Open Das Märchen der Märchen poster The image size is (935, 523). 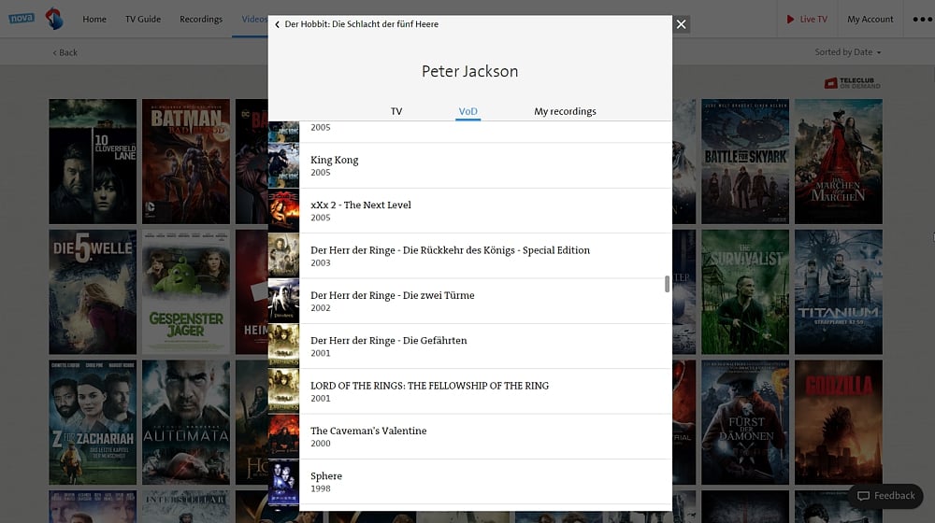coord(839,162)
